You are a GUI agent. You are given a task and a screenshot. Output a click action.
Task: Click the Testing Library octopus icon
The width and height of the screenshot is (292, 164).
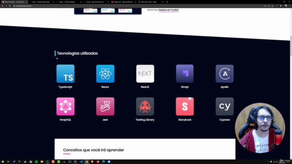point(145,106)
